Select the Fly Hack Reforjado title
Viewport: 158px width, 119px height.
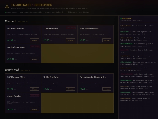[16, 29]
